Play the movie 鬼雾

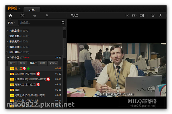point(34,90)
